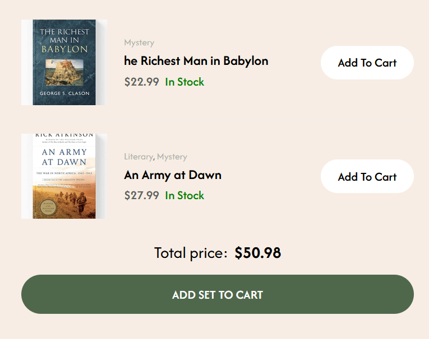Click the Total price label
Viewport: 429px width, 339px height.
[190, 253]
